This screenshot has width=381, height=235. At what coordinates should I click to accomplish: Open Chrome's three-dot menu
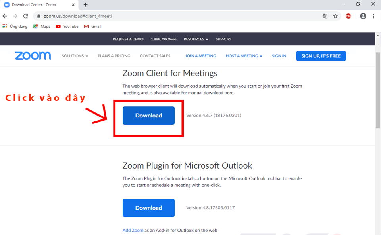click(373, 16)
